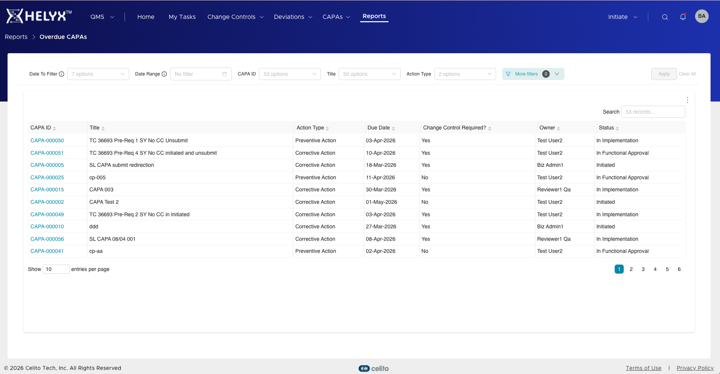Screen dimensions: 720x374
Task: Sort by Status column sort icon
Action: tap(617, 128)
